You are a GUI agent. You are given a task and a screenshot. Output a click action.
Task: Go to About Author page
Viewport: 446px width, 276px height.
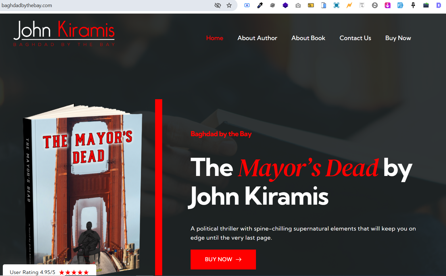click(x=257, y=38)
